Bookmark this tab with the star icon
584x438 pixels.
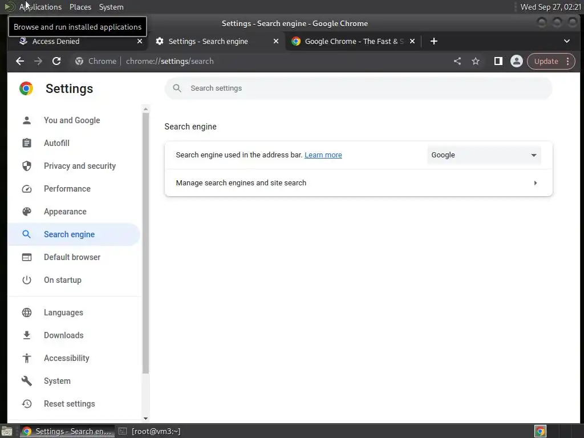pos(476,62)
